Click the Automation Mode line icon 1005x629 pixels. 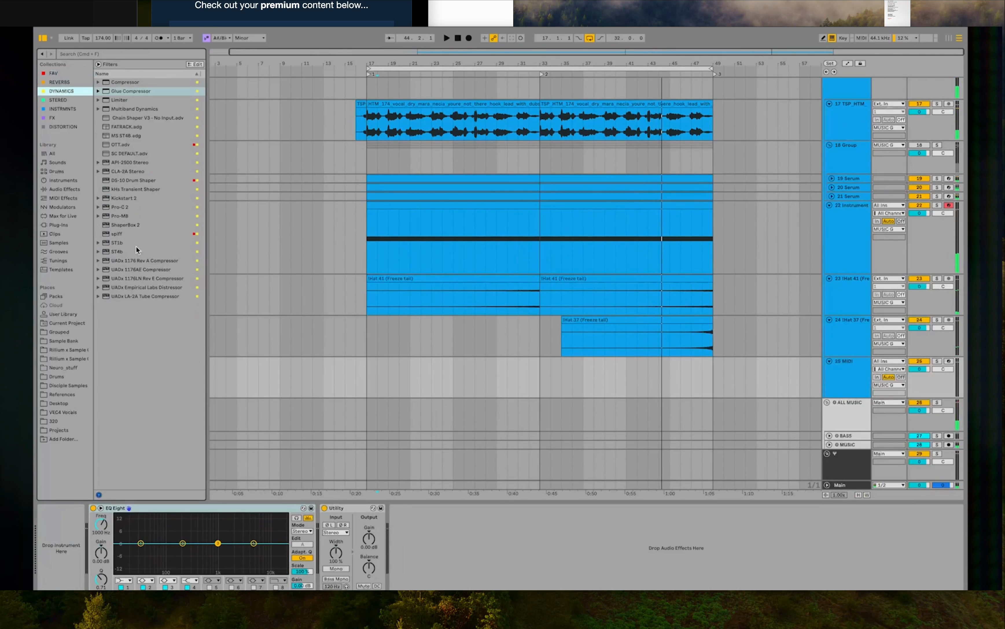[x=848, y=63]
